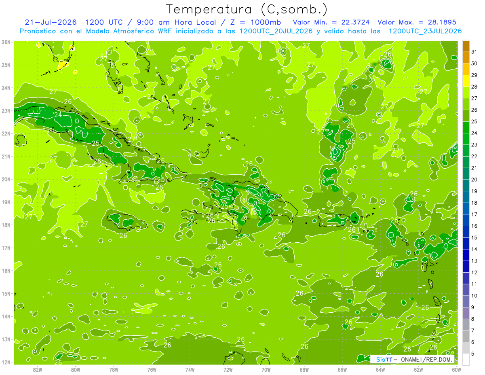Click the legend label '5' on the colorbar

(x=473, y=354)
